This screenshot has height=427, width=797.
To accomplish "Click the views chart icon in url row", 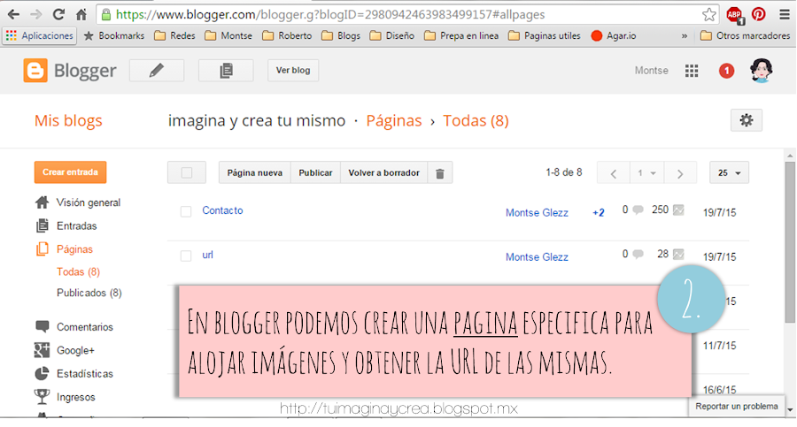I will pyautogui.click(x=678, y=254).
